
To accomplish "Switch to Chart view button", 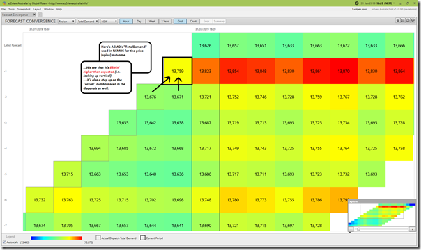I will (193, 21).
